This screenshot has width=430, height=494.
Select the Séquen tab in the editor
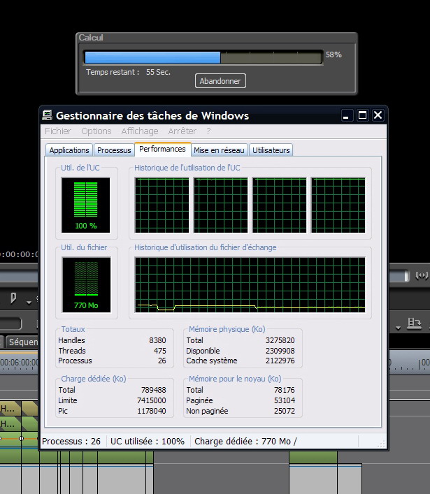22,342
